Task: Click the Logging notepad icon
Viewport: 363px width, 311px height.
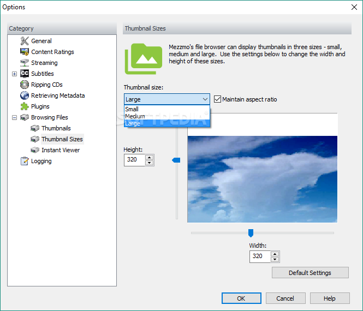Action: pos(25,161)
